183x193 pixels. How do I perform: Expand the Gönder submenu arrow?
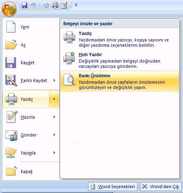pos(54,135)
